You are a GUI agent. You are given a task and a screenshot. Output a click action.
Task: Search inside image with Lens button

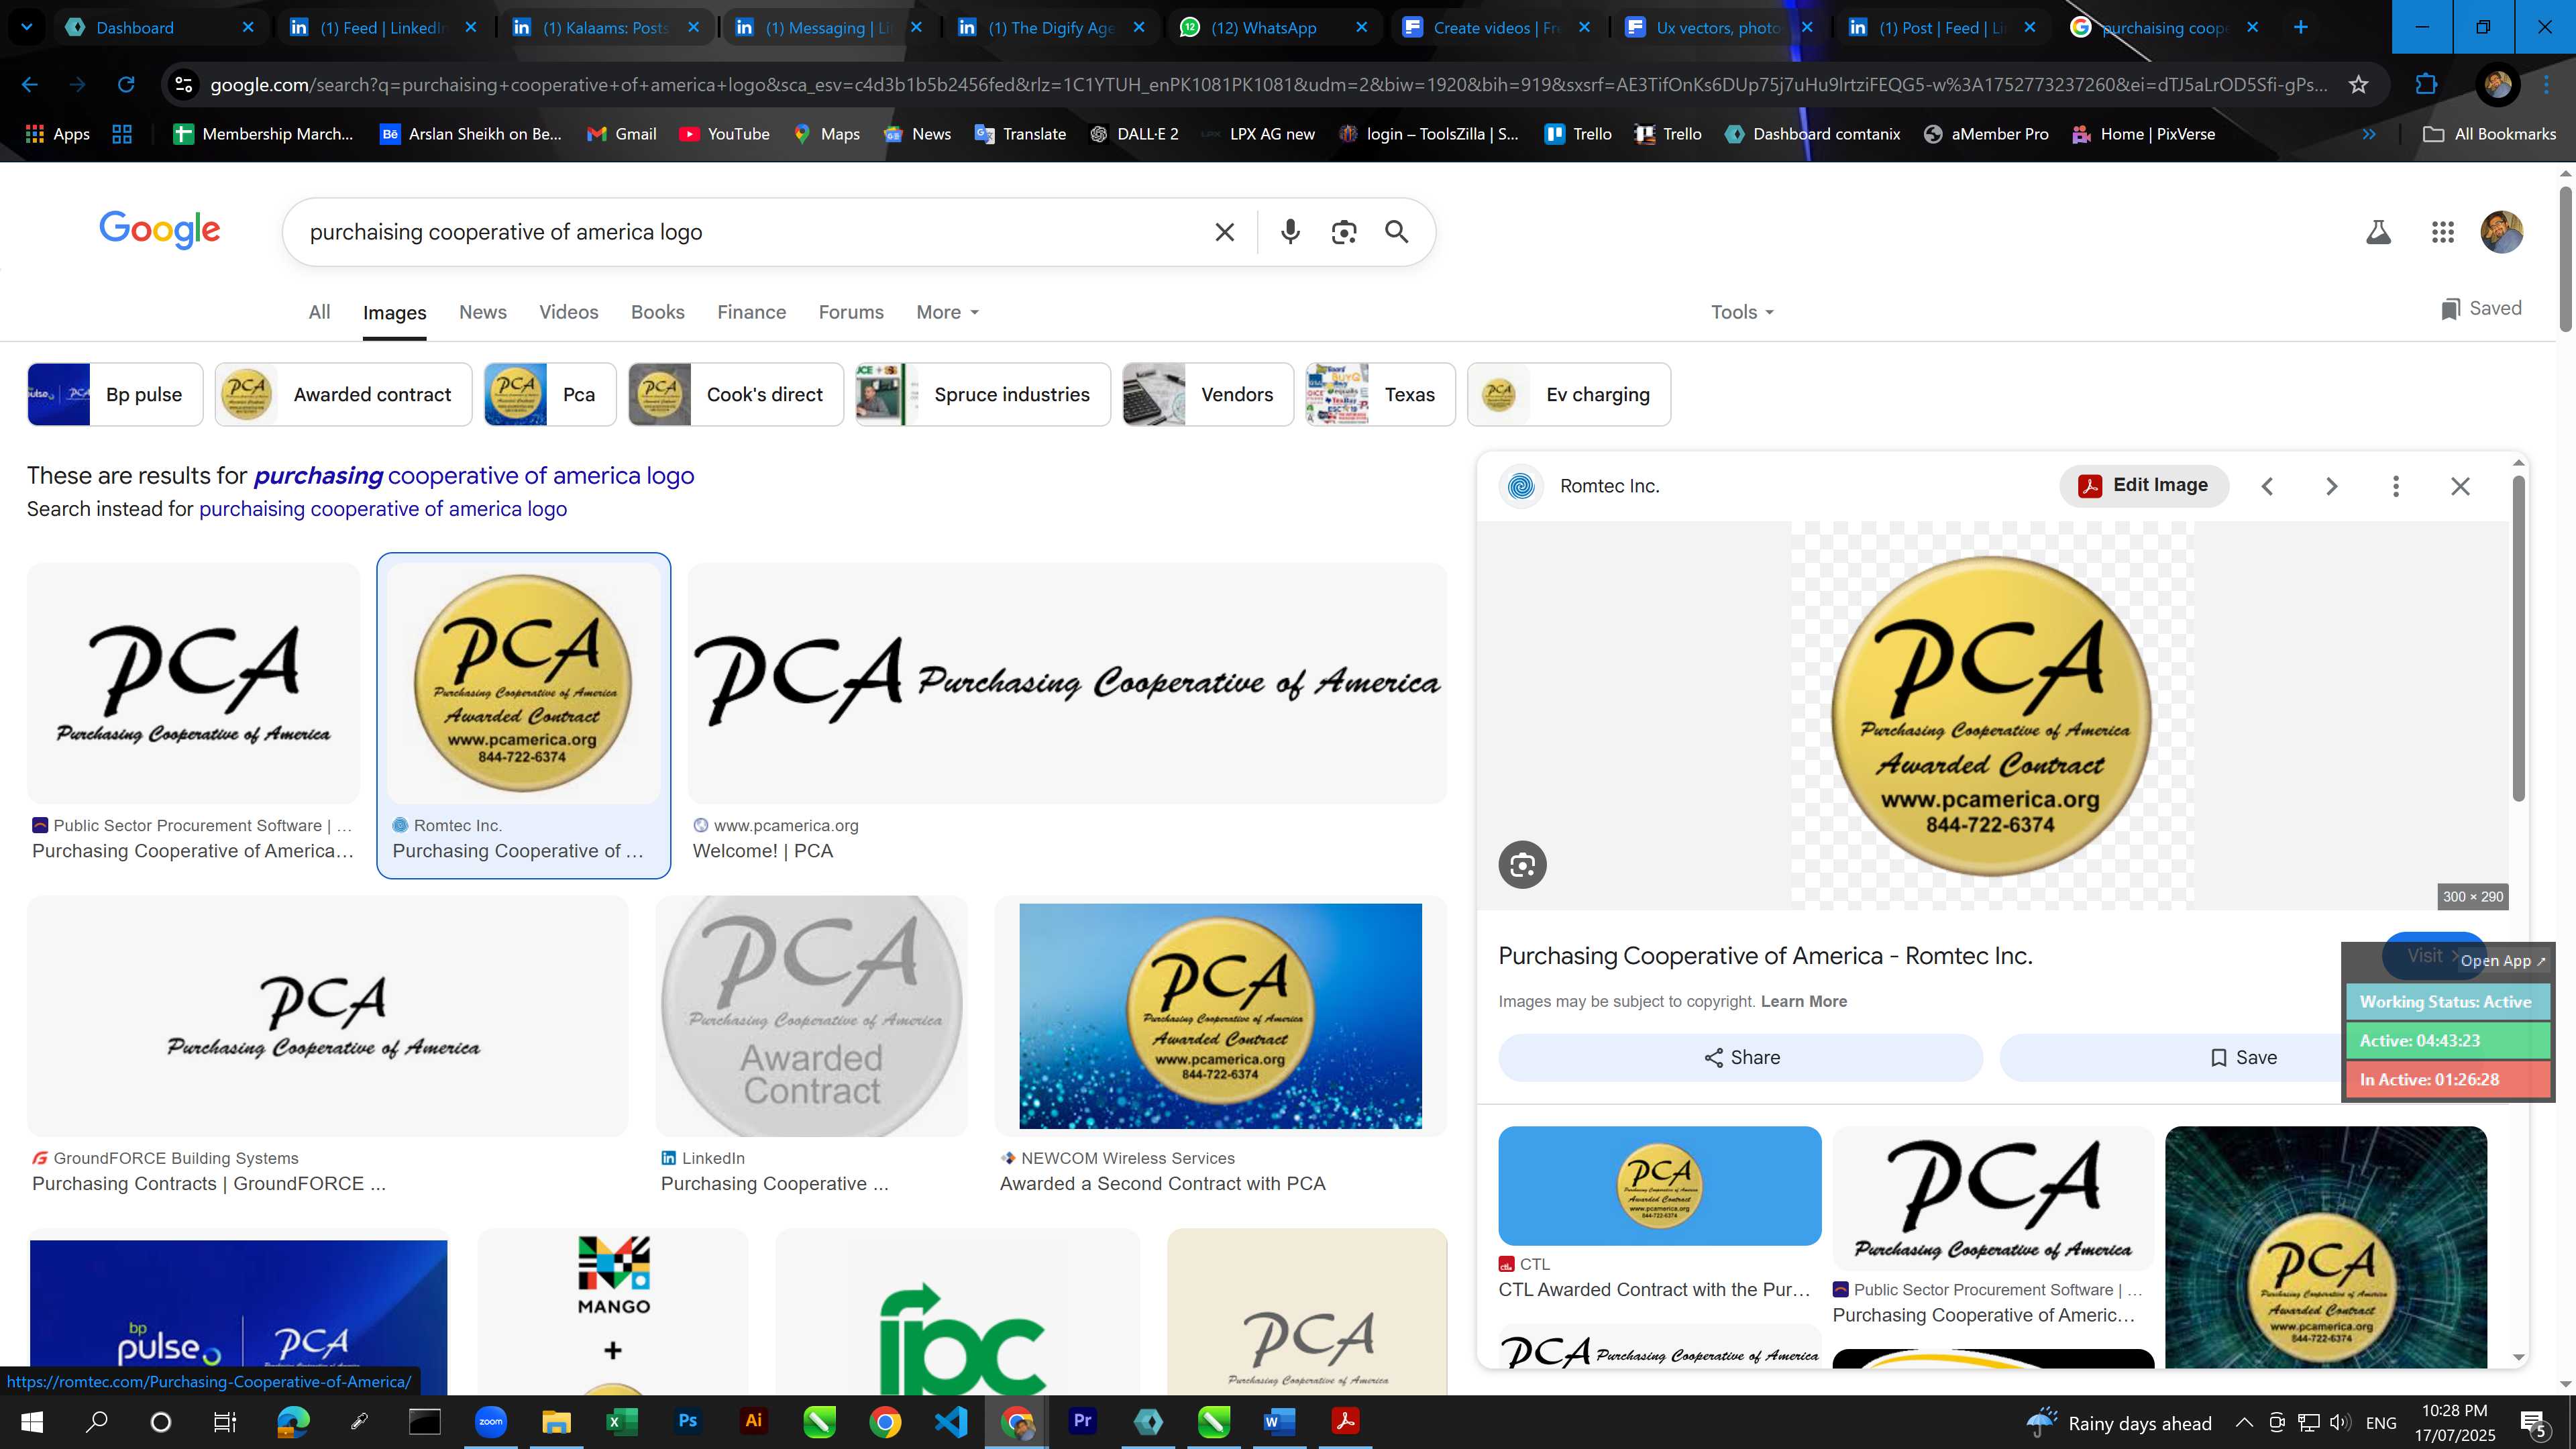(1522, 865)
